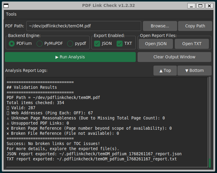
Task: Click the 'Unknown Page Reasonableness' log line
Action: tap(86, 118)
